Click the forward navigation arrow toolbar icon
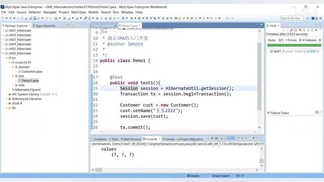Image resolution: width=324 pixels, height=182 pixels. pos(223,18)
